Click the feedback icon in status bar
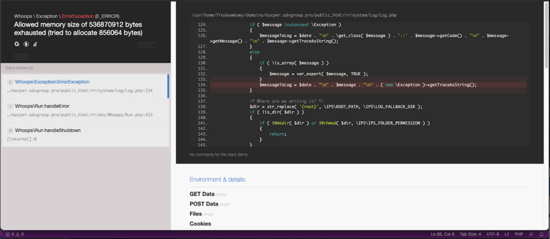This screenshot has width=550, height=239. point(531,234)
